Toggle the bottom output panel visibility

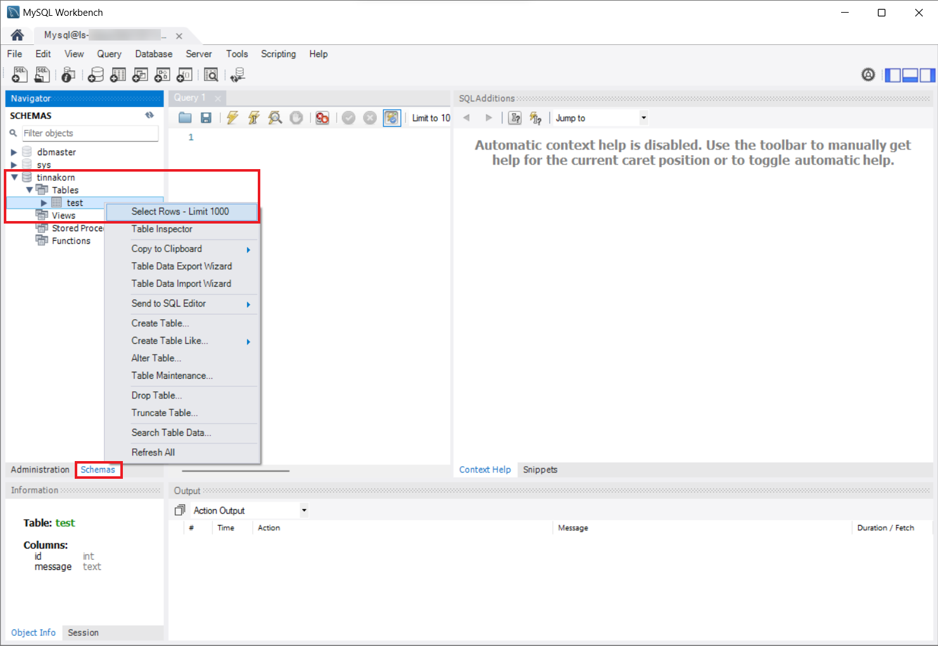tap(910, 75)
